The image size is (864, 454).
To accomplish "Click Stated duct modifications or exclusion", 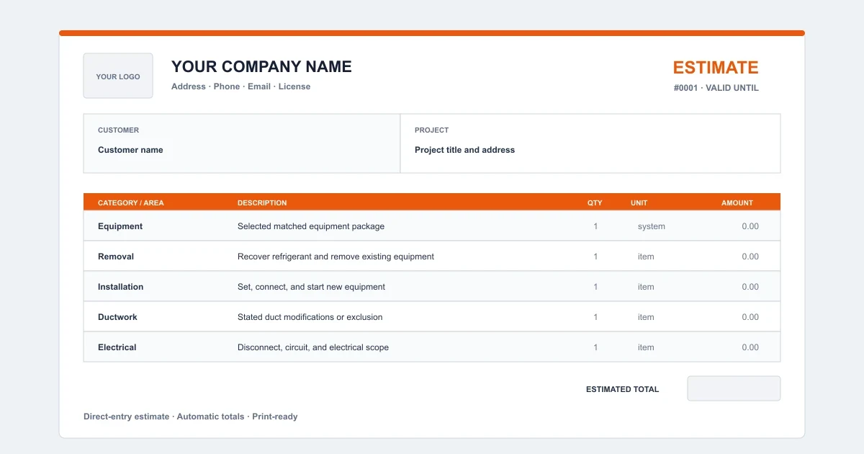I will coord(310,317).
